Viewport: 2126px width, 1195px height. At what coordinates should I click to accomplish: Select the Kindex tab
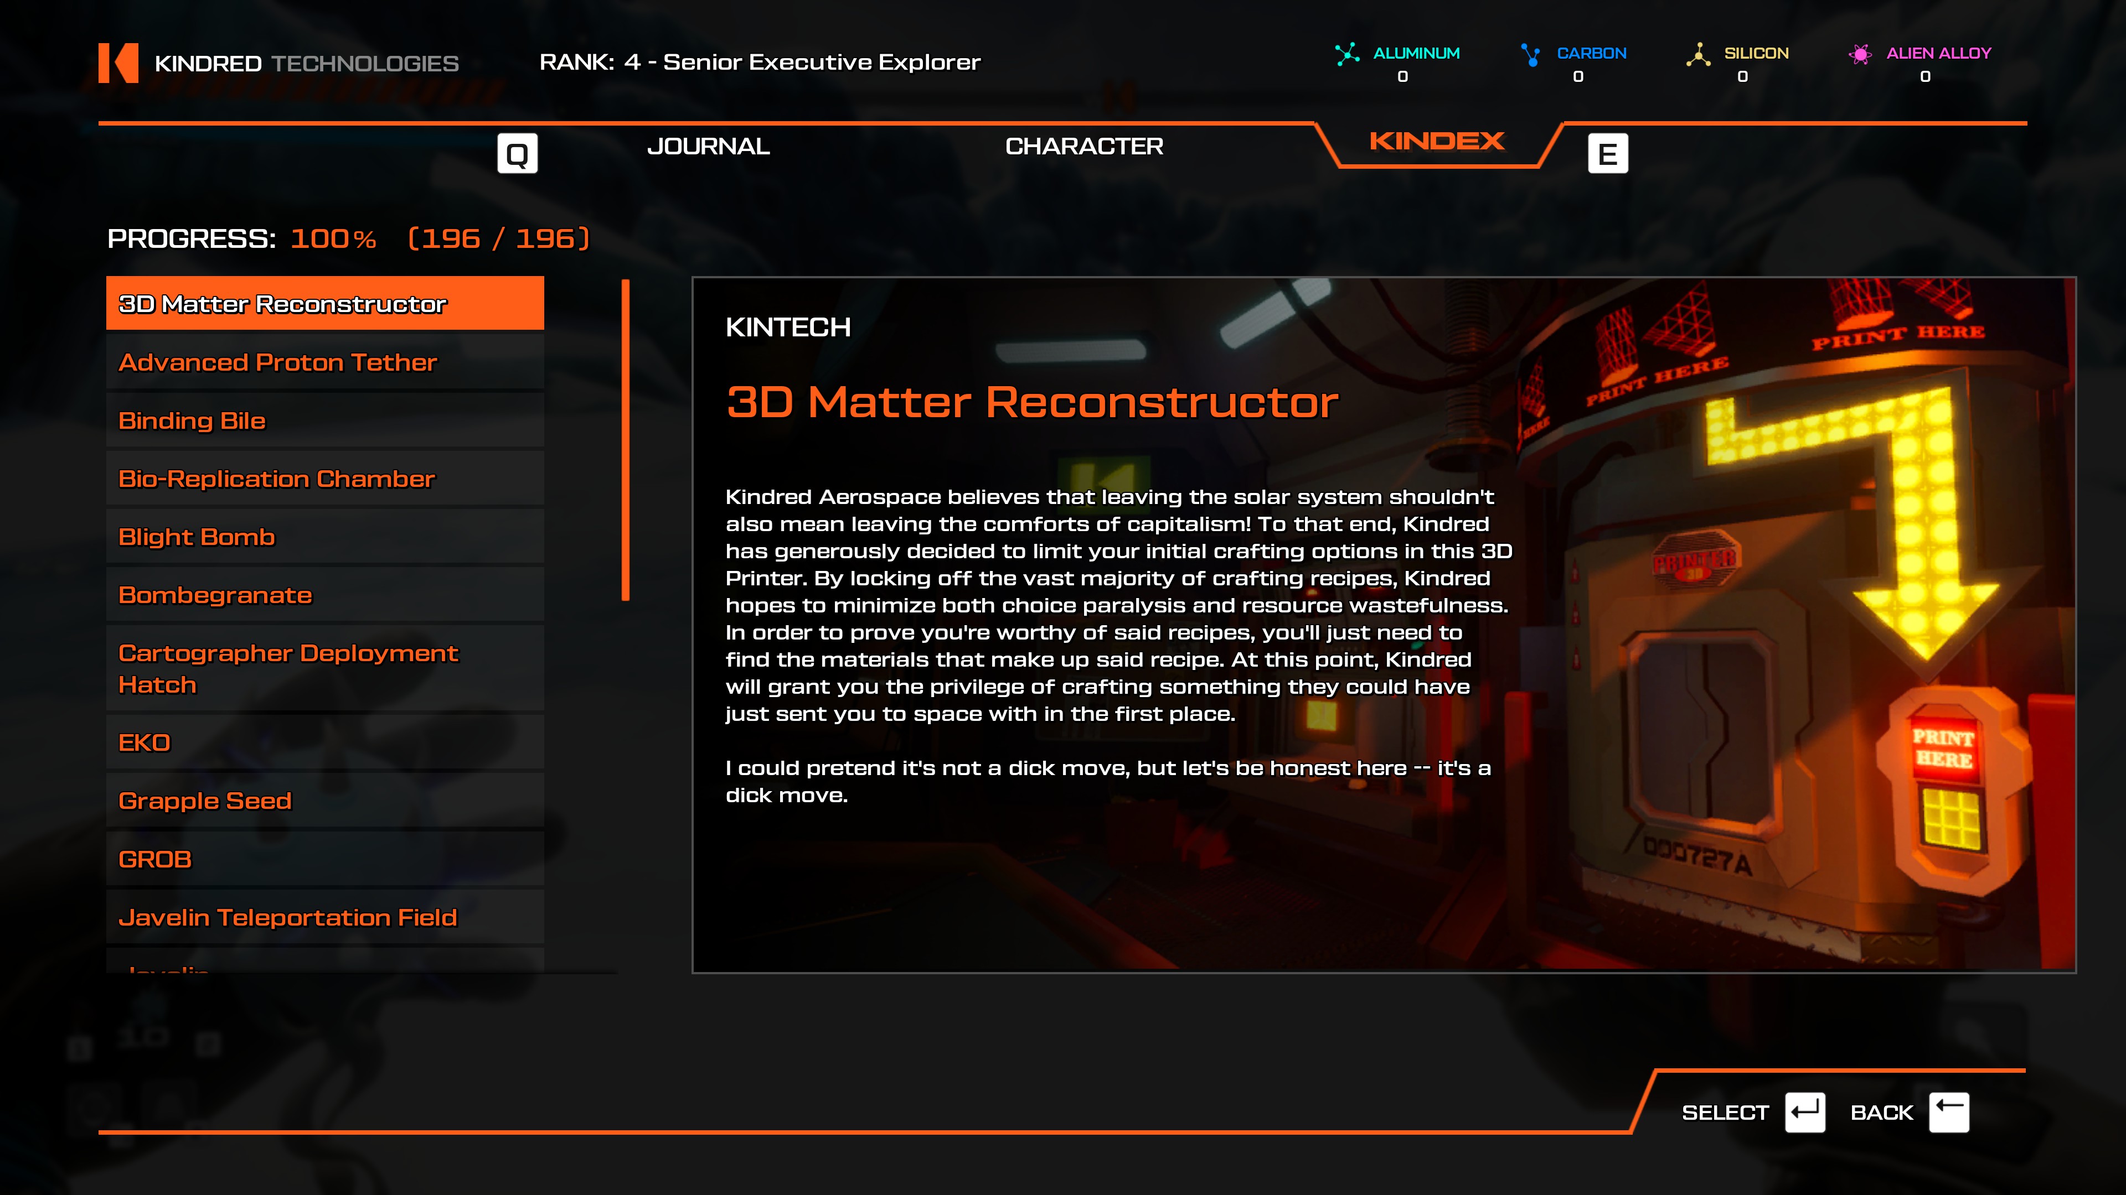click(x=1437, y=142)
